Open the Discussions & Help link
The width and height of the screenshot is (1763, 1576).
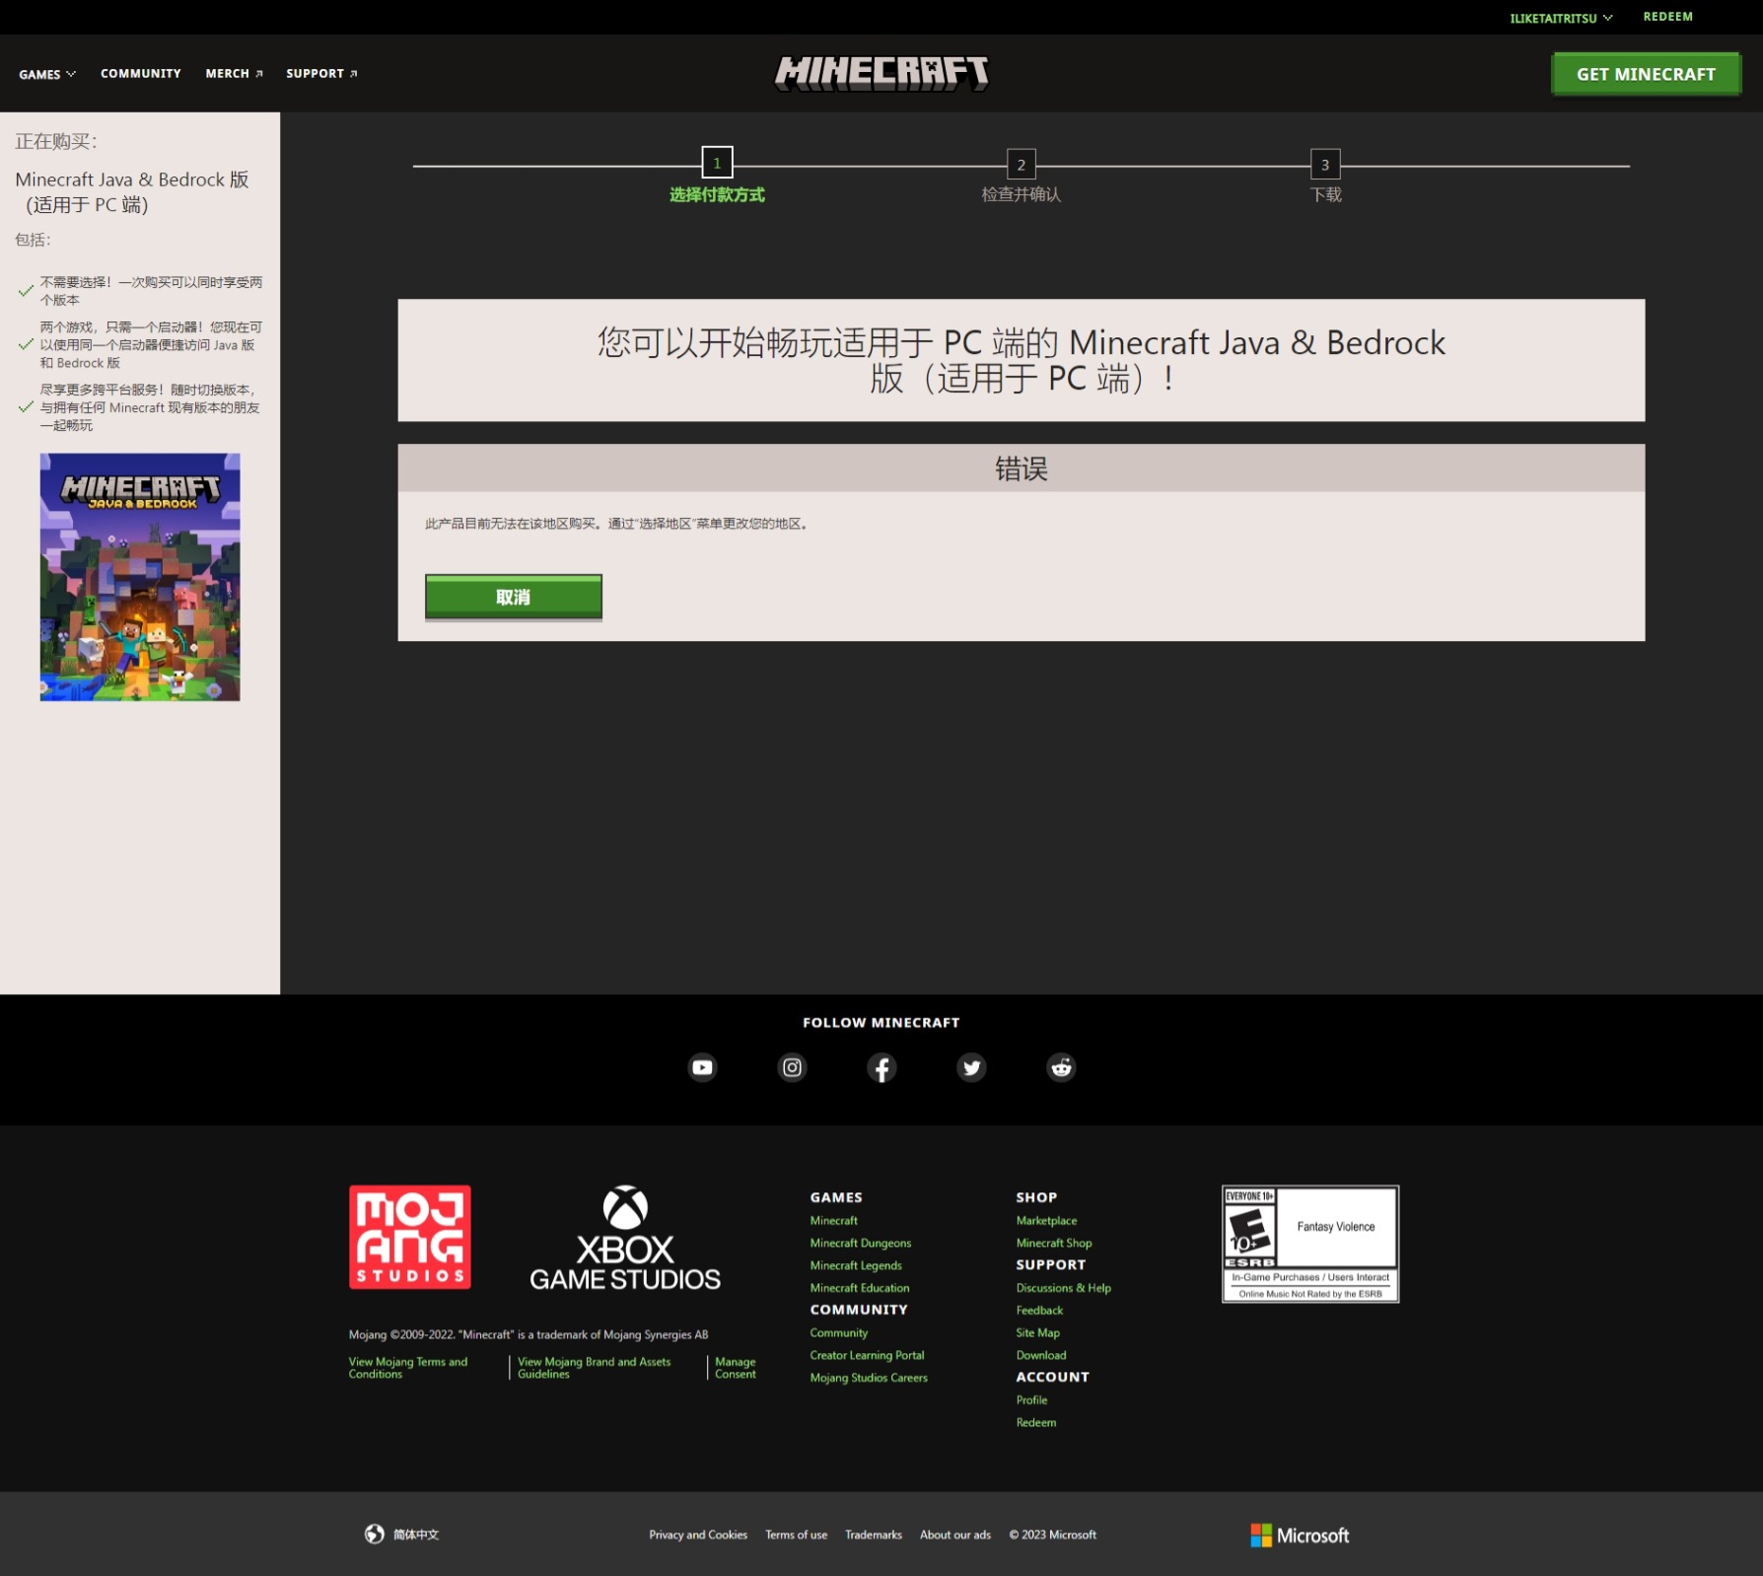[x=1064, y=1288]
